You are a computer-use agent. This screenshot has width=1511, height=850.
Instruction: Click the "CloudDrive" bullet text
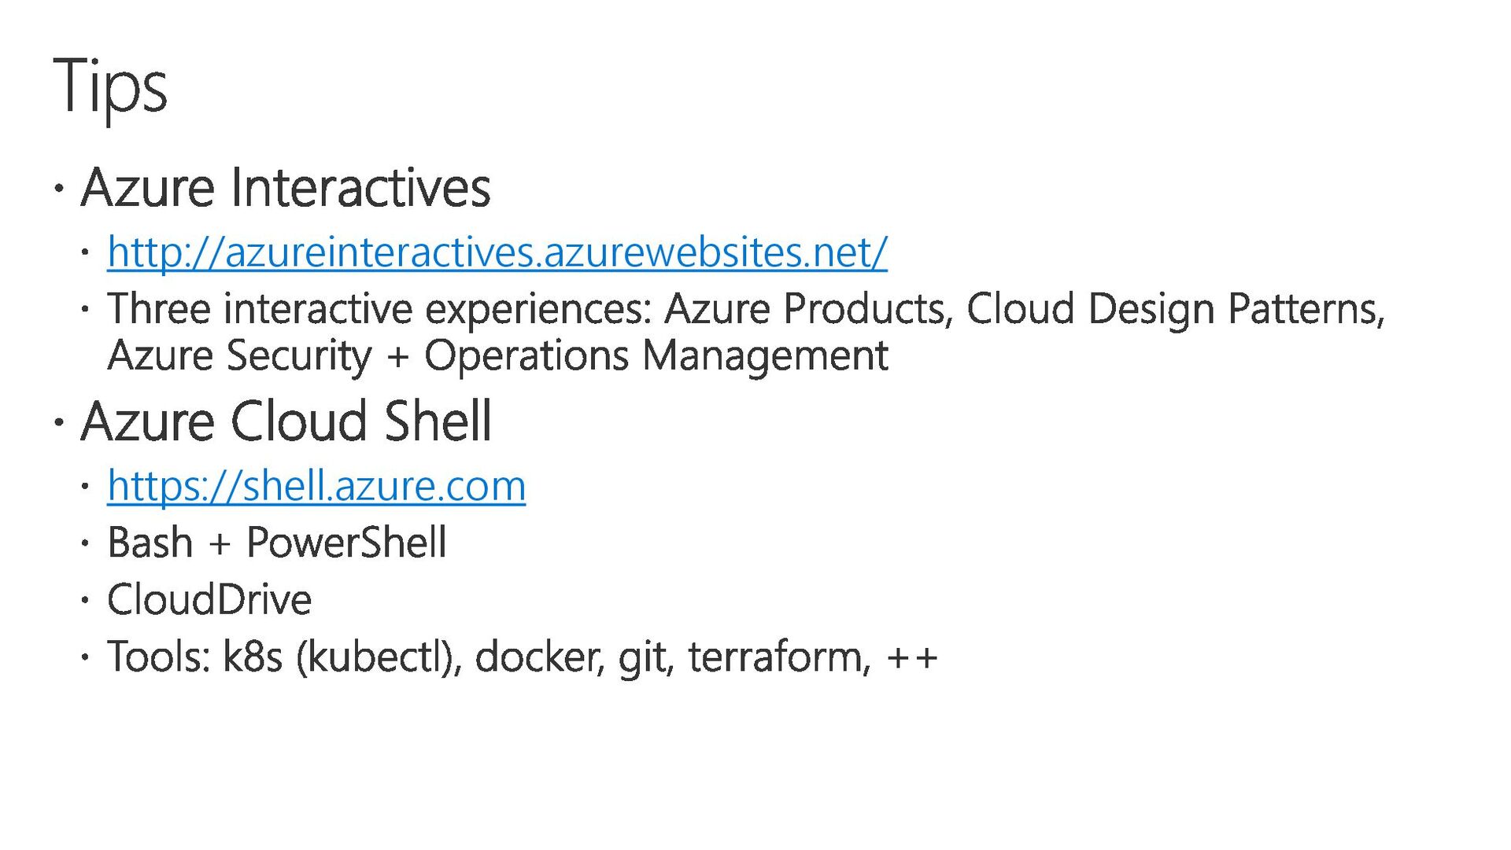pyautogui.click(x=209, y=600)
